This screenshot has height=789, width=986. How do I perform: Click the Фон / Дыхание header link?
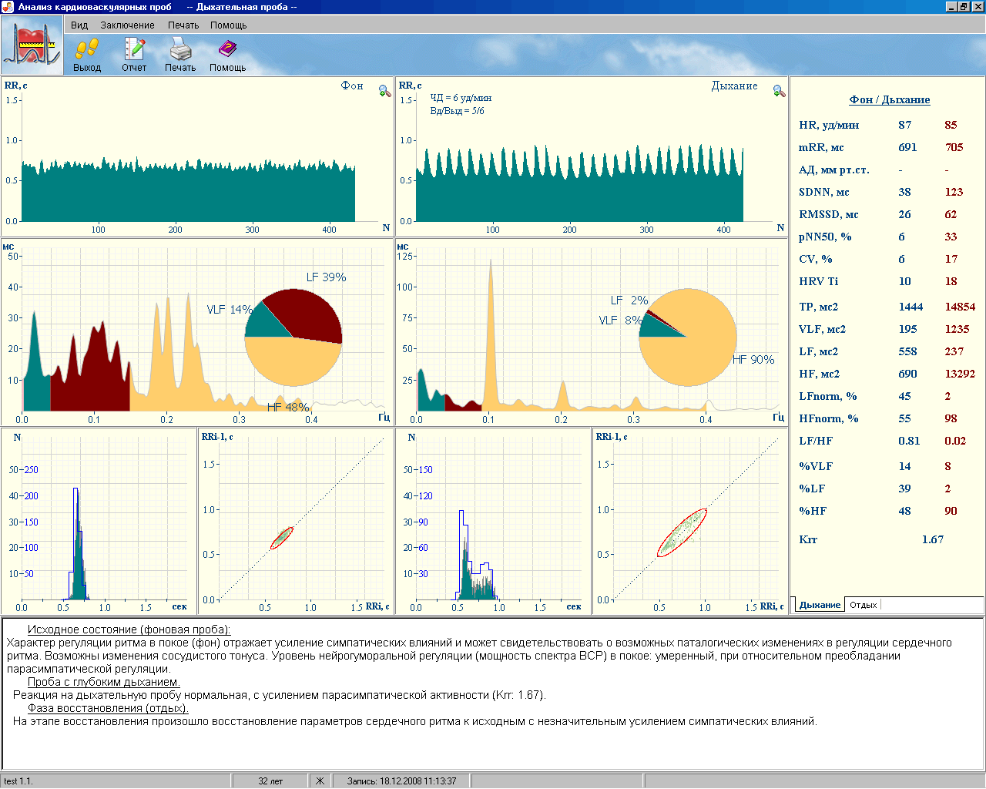[890, 99]
